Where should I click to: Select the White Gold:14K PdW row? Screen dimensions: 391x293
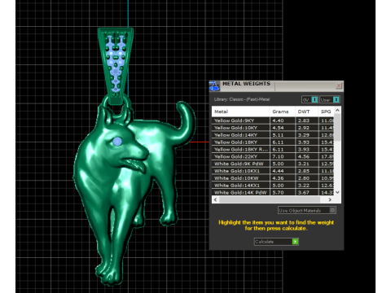pos(273,192)
